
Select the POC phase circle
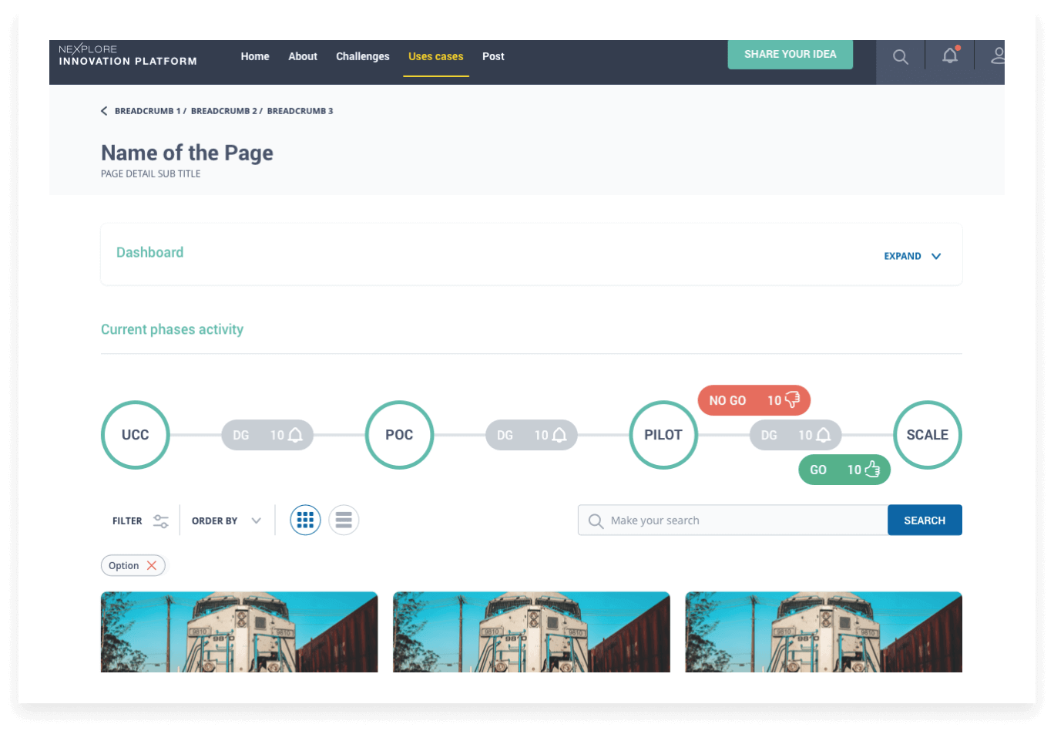[399, 435]
